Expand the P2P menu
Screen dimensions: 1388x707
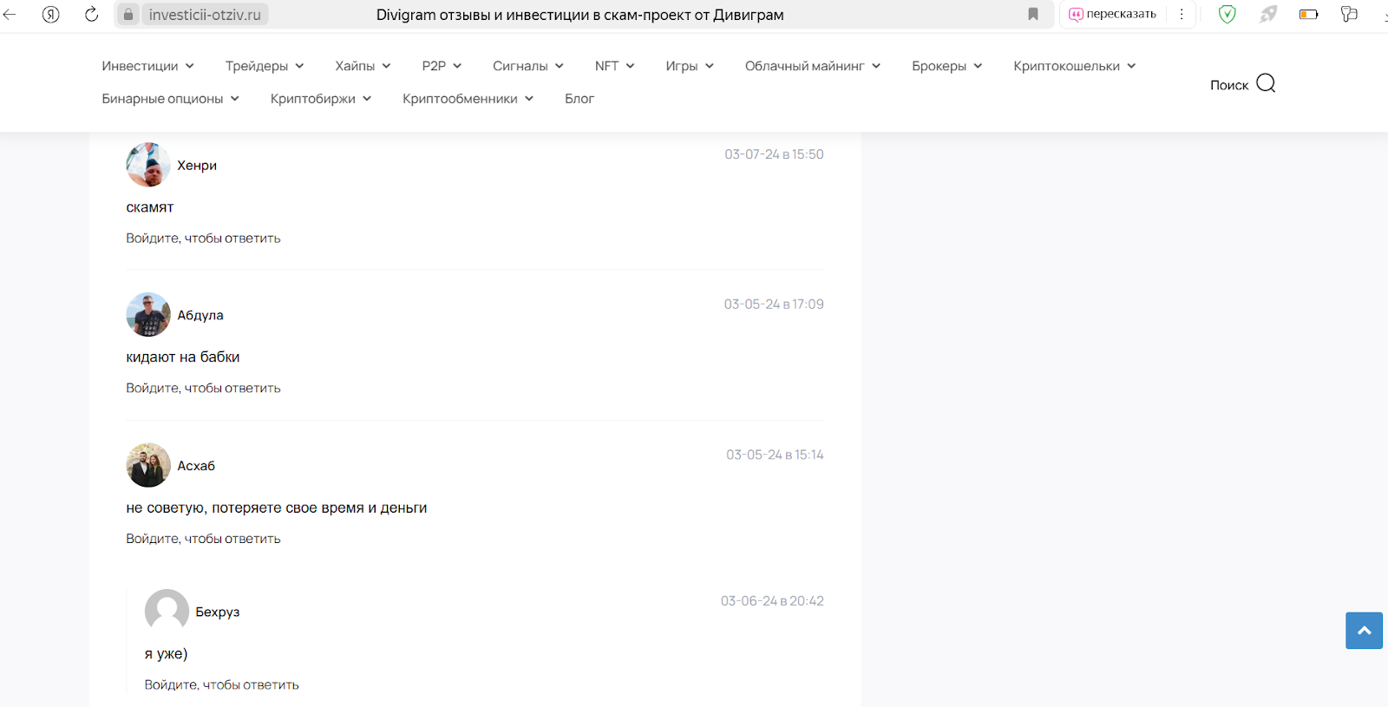pyautogui.click(x=442, y=66)
